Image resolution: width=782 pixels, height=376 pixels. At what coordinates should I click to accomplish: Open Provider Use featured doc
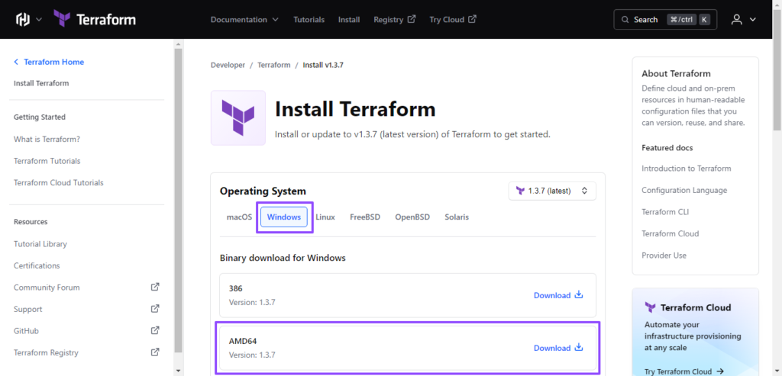pos(664,255)
